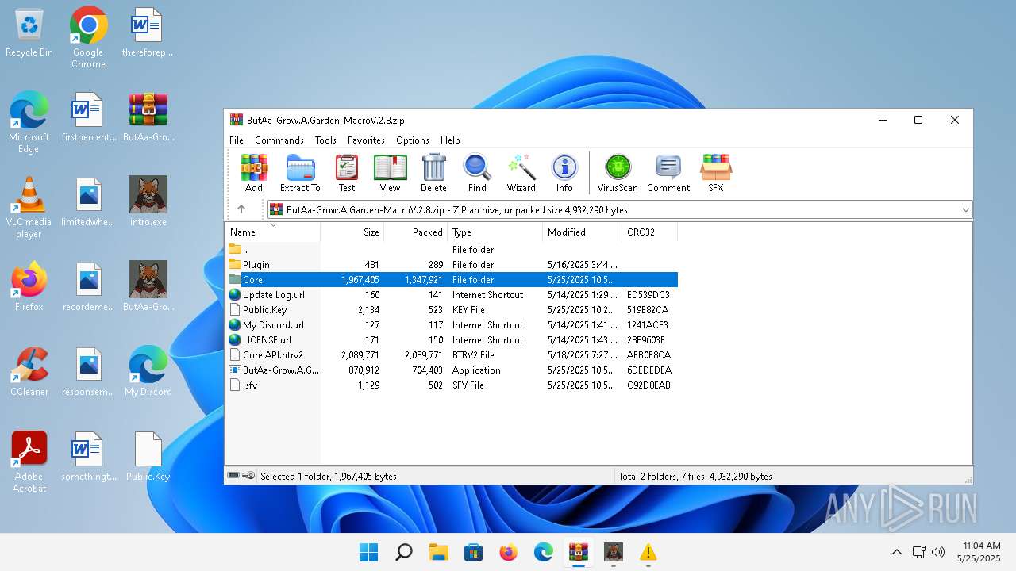The width and height of the screenshot is (1016, 571).
Task: Open taskbar Search
Action: [x=404, y=552]
